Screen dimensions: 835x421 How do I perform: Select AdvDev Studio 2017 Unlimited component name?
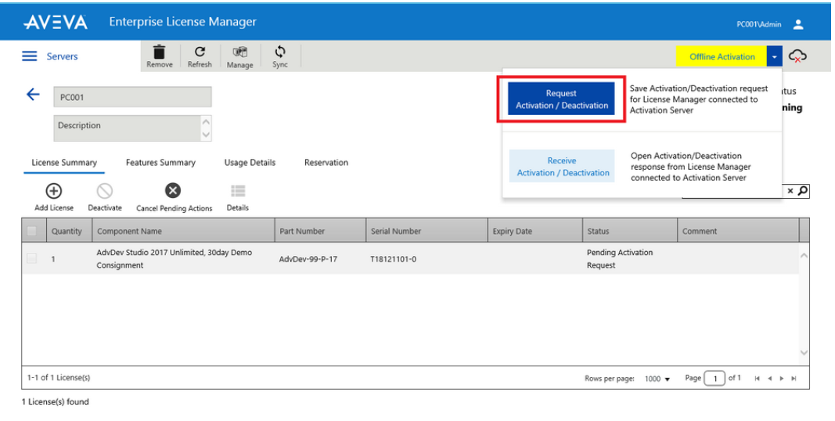pyautogui.click(x=175, y=259)
